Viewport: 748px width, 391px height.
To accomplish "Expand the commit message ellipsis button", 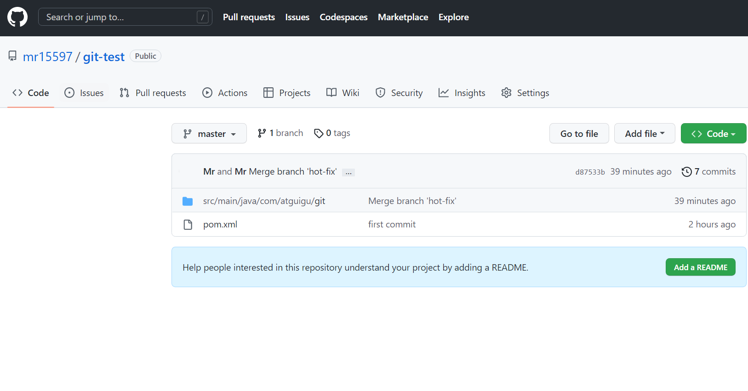I will tap(348, 172).
